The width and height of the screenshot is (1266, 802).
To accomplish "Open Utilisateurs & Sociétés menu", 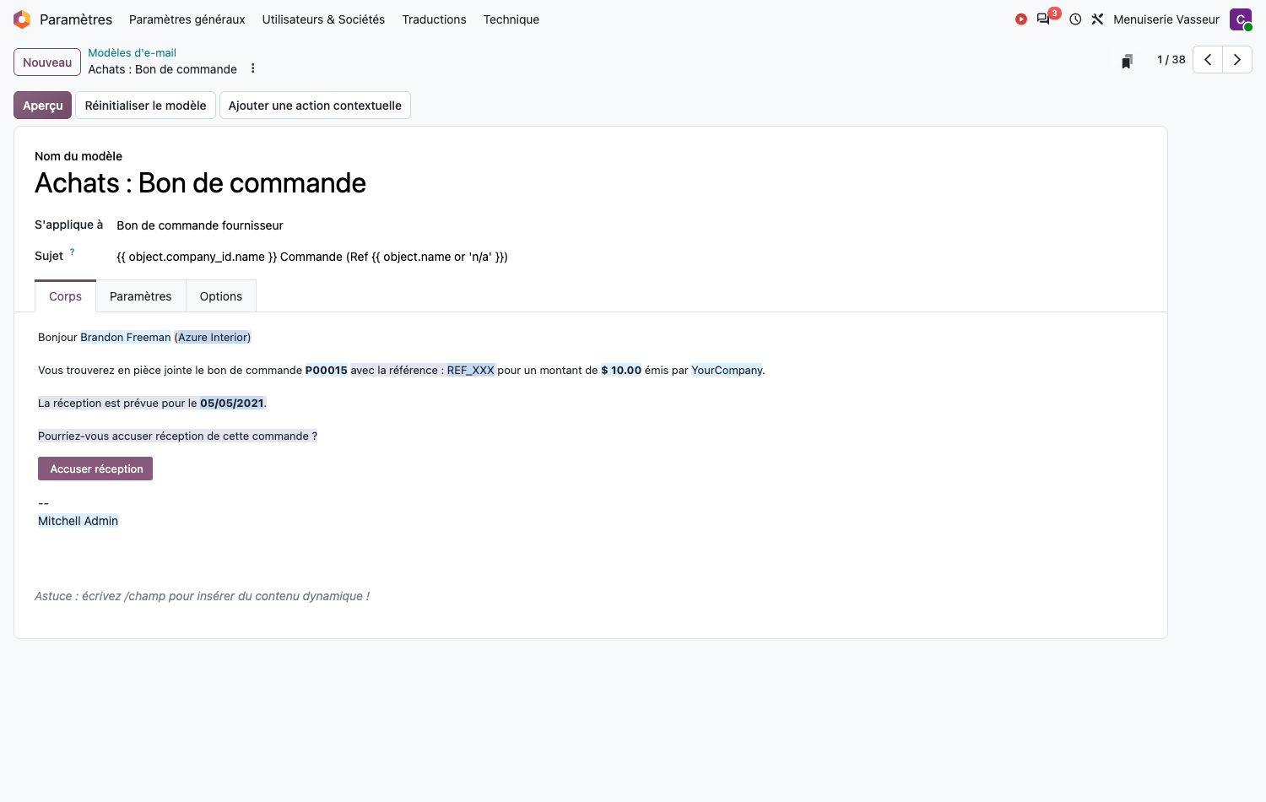I will click(323, 19).
